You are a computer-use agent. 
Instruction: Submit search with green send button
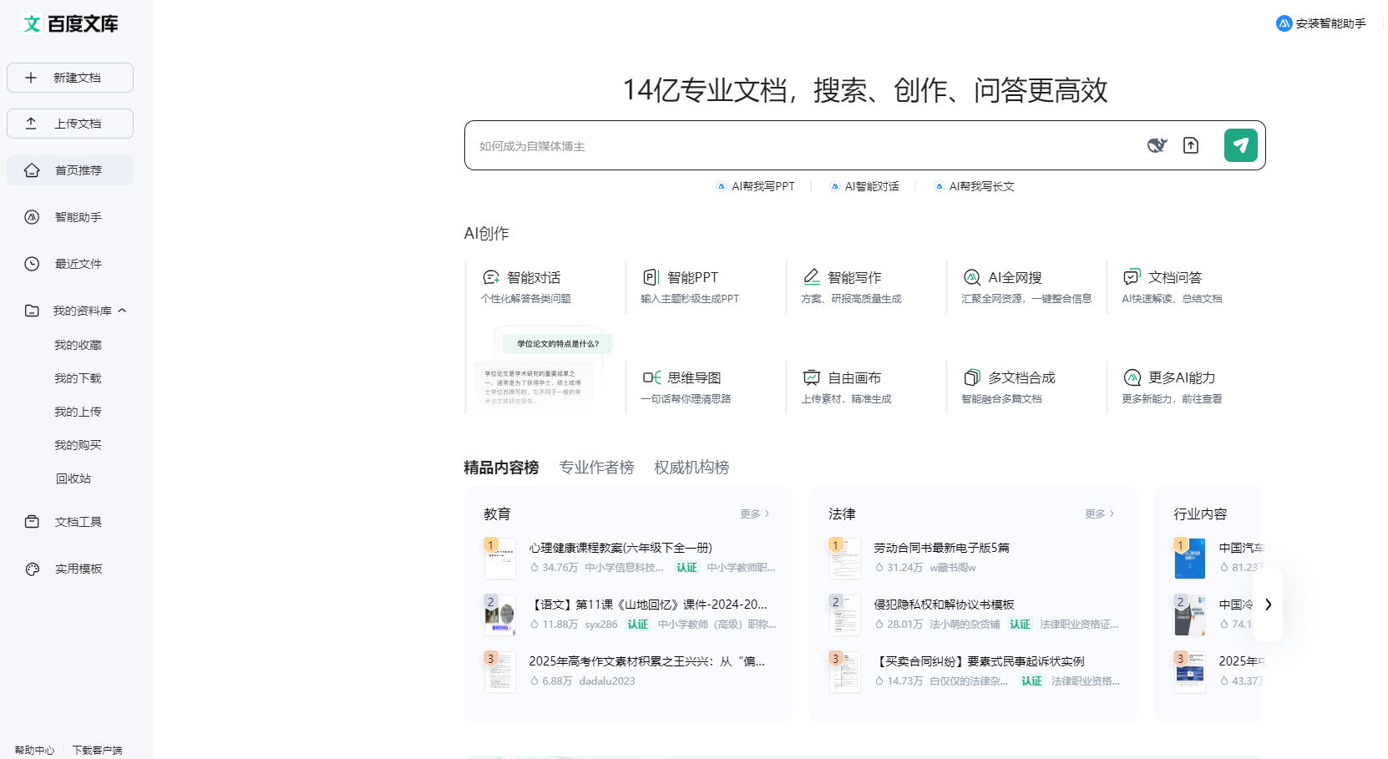coord(1241,145)
